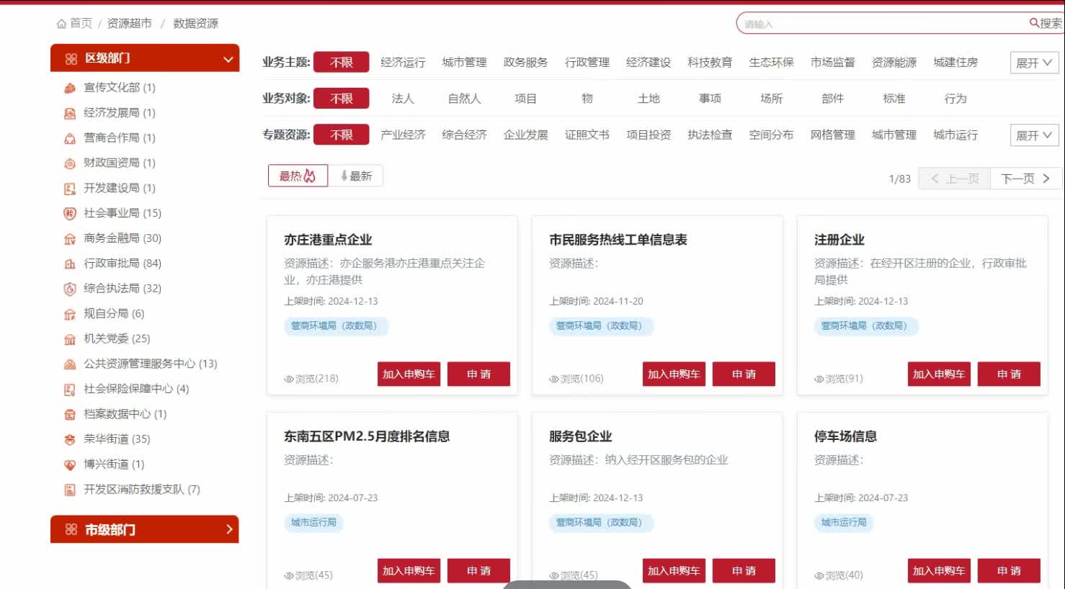
Task: Click the 营商合作局 department icon
Action: coord(70,138)
